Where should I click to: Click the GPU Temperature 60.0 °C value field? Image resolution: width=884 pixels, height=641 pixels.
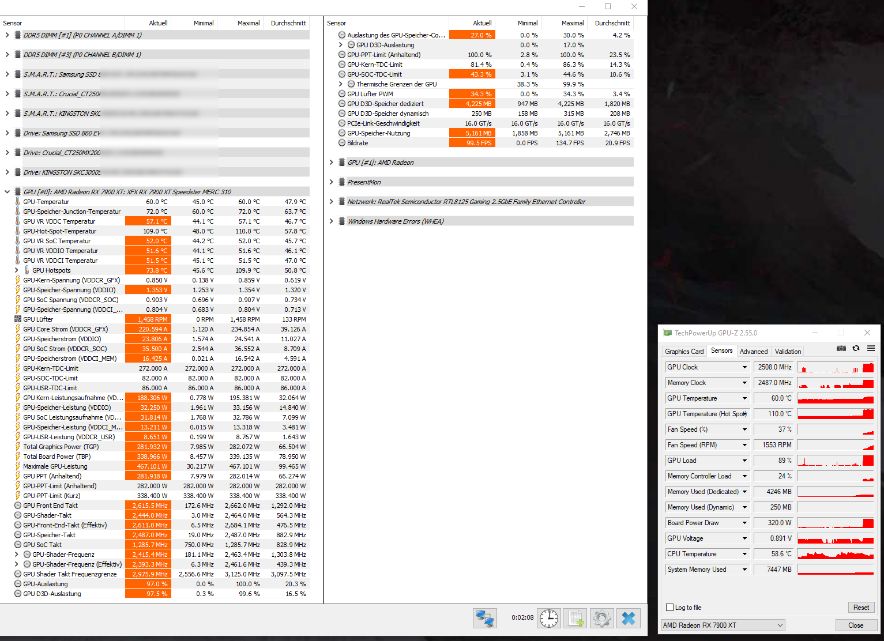click(774, 398)
